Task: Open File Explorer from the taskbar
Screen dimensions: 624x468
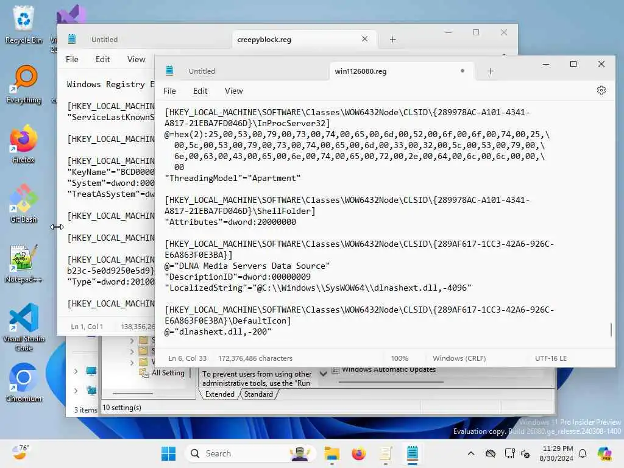Action: tap(331, 453)
